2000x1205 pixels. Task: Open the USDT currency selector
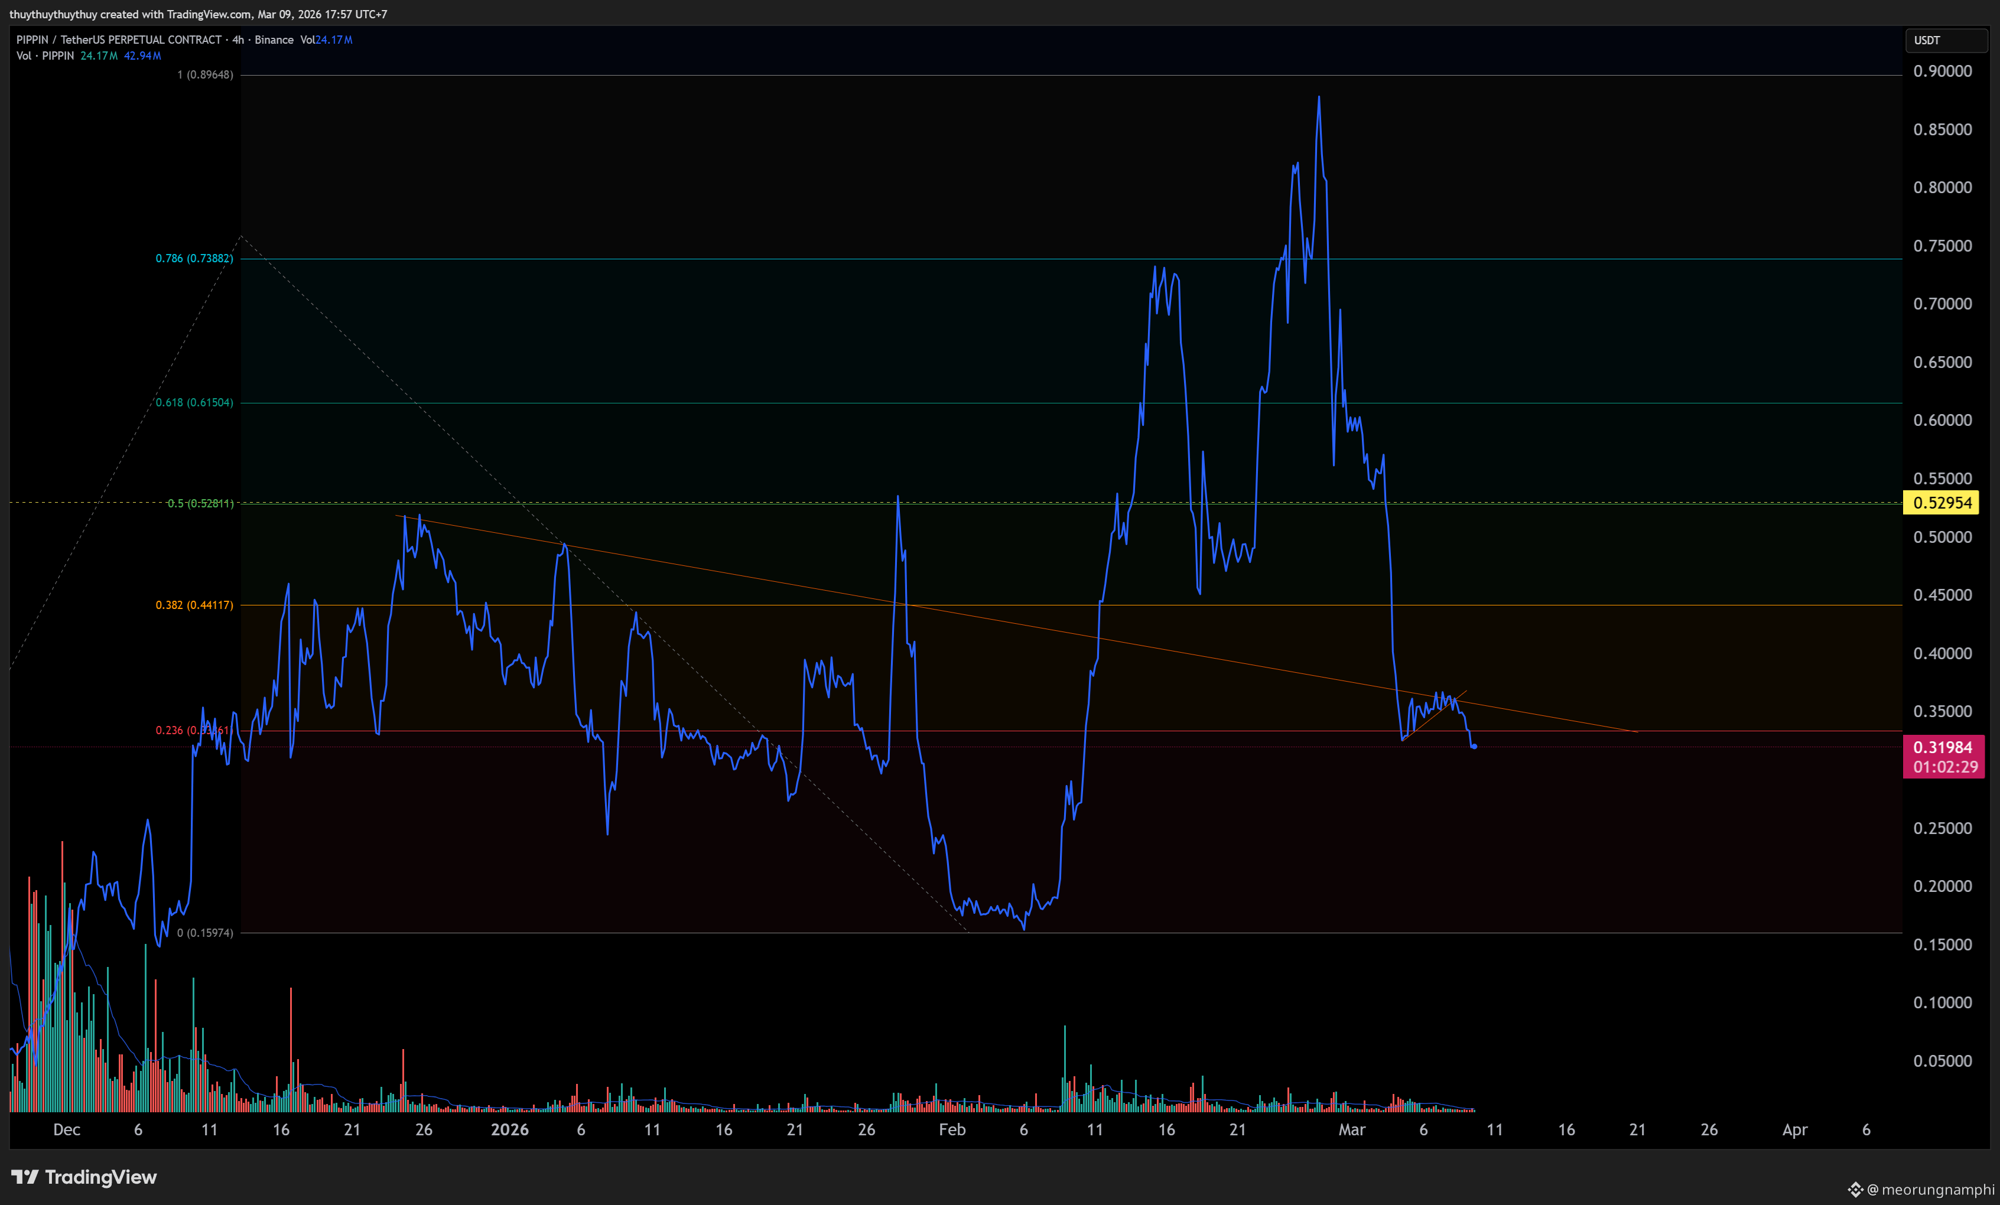click(x=1945, y=40)
